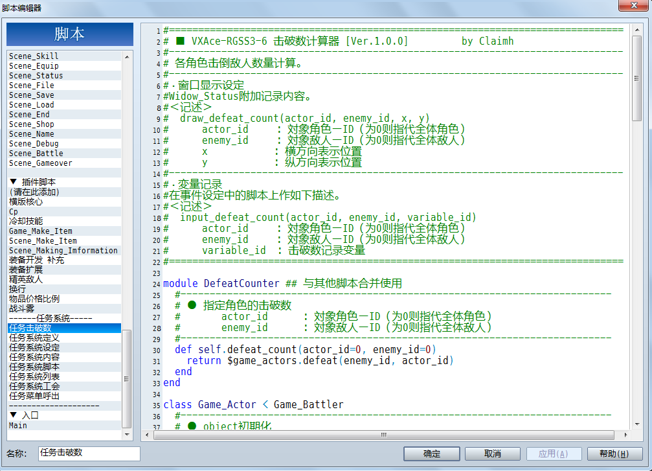
Task: Close the 脚本编辑器 window
Action: point(633,5)
